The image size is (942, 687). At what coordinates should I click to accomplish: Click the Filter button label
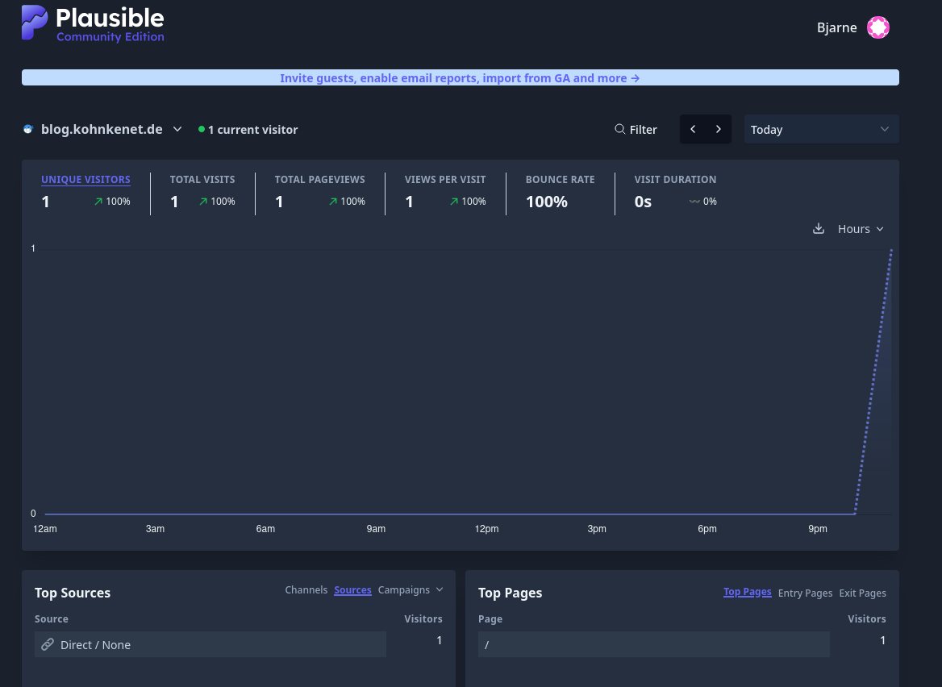click(644, 130)
